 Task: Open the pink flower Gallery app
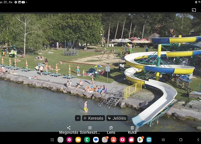pos(69,140)
